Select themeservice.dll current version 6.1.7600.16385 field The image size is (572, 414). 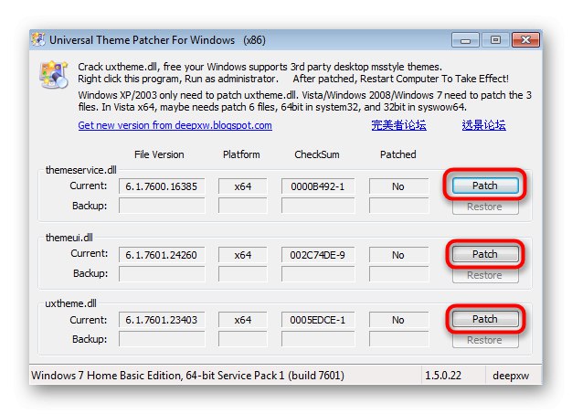pyautogui.click(x=162, y=186)
